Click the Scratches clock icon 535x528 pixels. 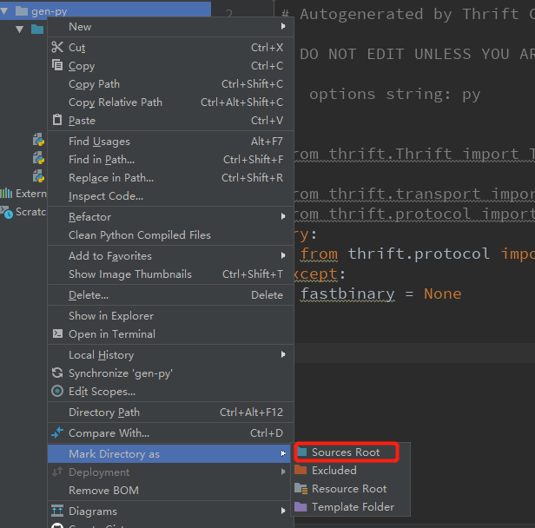tap(6, 212)
